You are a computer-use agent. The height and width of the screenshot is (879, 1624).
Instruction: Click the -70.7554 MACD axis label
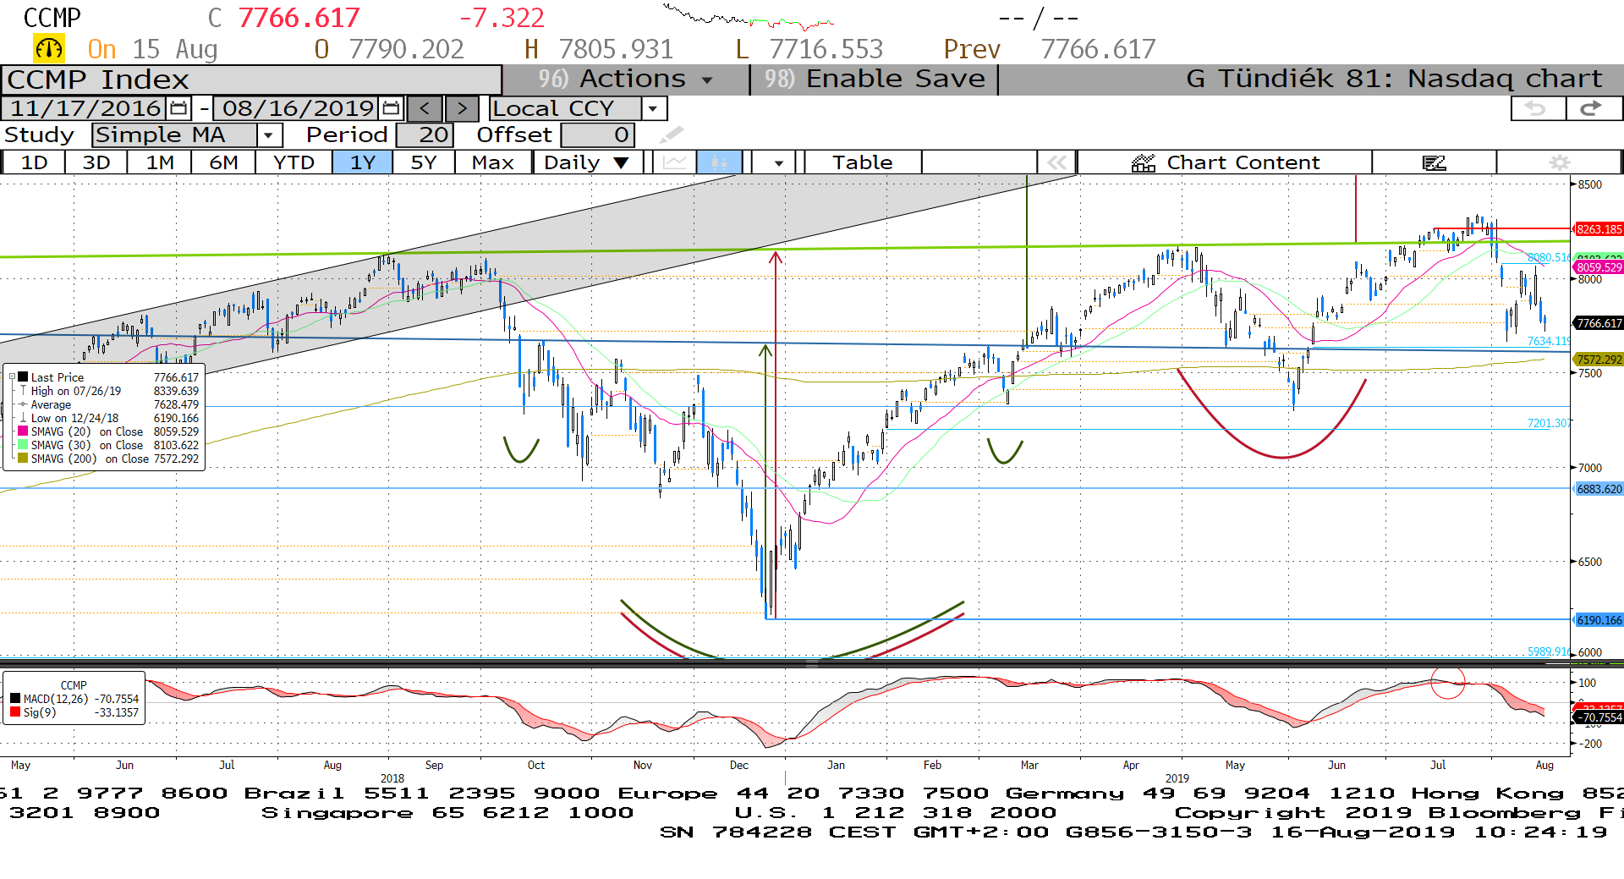coord(1599,717)
